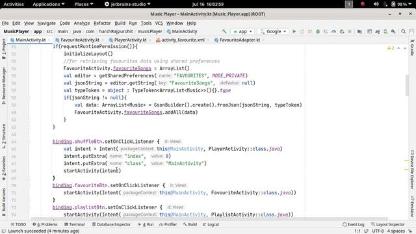Viewport: 416px width, 234px height.
Task: Jump to previous highlighted error arrow
Action: 398,48
